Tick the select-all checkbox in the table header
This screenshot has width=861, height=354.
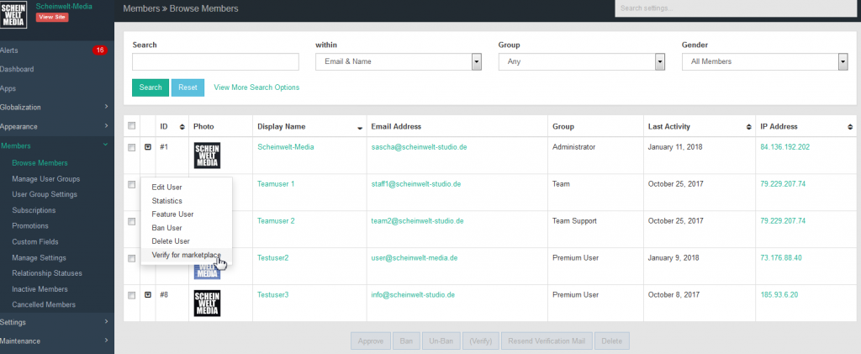tap(131, 127)
